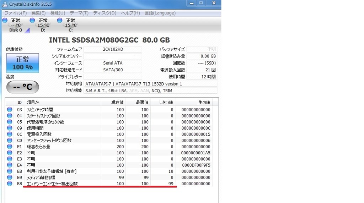
Task: Click the CrystalDiskInfo title bar icon
Action: tap(5, 4)
